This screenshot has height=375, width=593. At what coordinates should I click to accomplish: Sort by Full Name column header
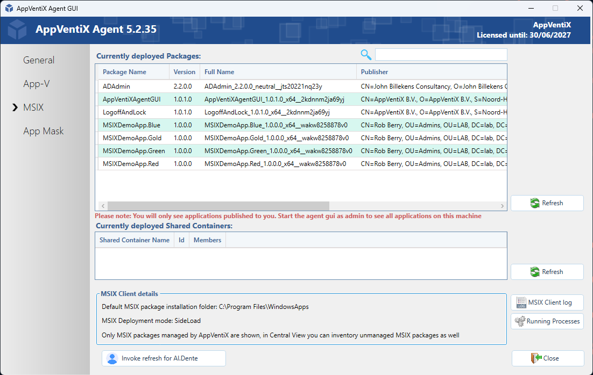coord(278,72)
